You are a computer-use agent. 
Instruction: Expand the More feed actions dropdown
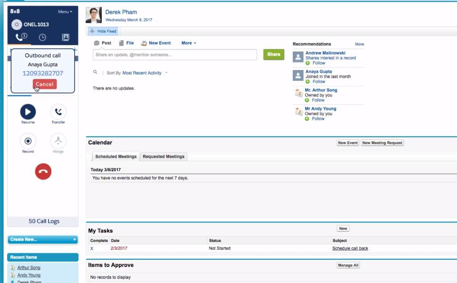click(x=189, y=43)
